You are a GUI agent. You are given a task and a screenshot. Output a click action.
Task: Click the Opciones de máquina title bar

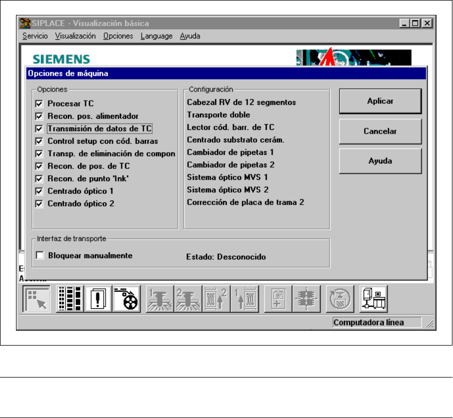pos(226,73)
